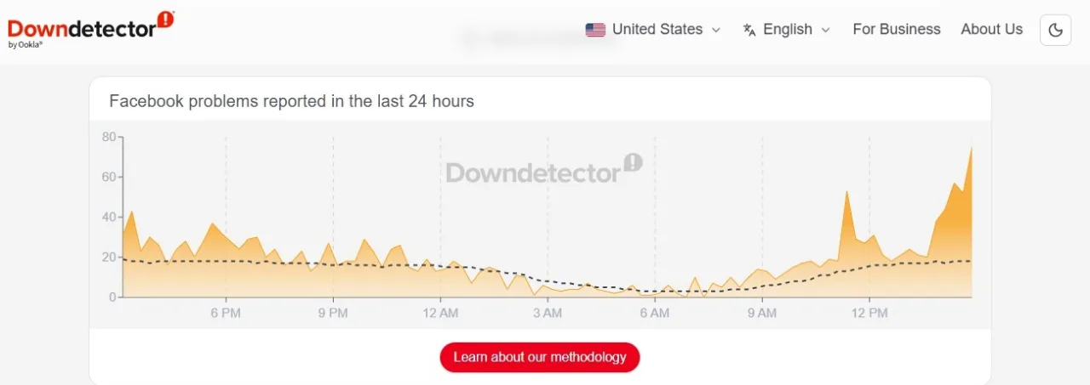Expand the United States country chevron
The image size is (1090, 385).
716,30
